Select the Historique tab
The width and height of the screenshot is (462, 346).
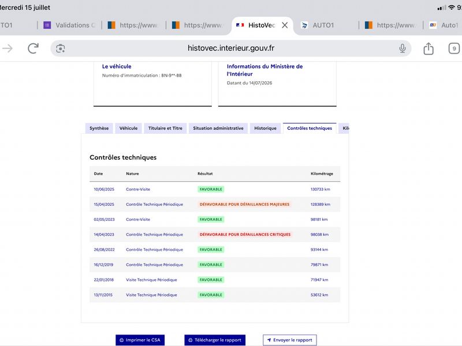pos(266,128)
